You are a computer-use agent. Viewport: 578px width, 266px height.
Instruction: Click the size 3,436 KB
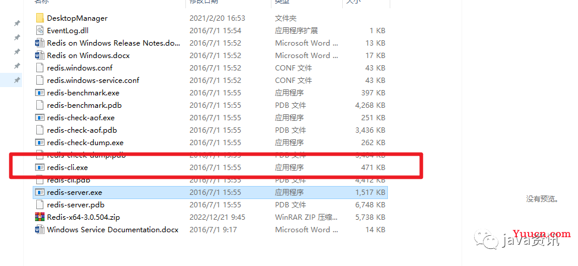point(370,130)
